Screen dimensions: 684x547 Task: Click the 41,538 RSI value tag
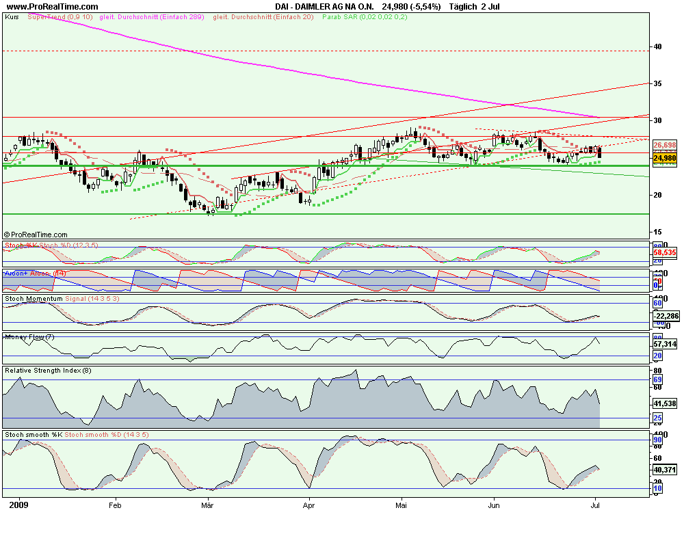click(x=665, y=403)
